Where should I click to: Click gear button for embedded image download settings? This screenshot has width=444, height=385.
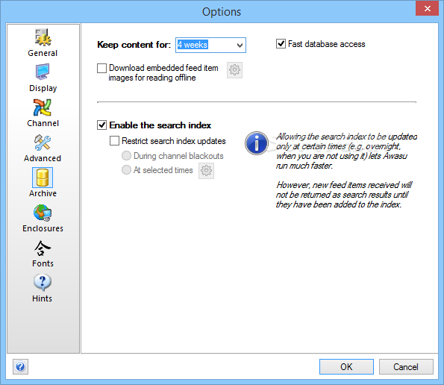(x=234, y=70)
